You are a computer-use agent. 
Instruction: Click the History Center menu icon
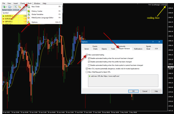coord(29,11)
